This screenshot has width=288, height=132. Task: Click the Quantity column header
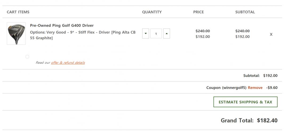click(x=152, y=12)
